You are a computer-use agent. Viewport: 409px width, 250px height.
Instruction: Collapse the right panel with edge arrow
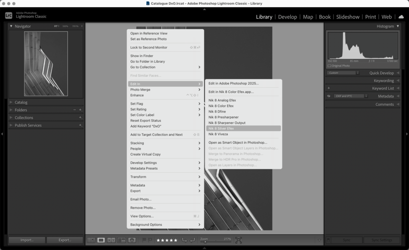(x=407, y=134)
